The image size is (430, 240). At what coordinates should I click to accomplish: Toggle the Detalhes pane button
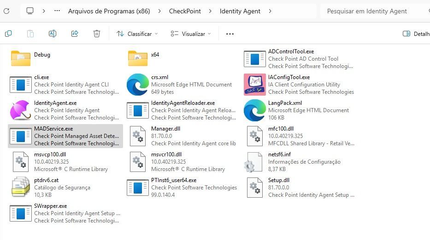click(416, 34)
